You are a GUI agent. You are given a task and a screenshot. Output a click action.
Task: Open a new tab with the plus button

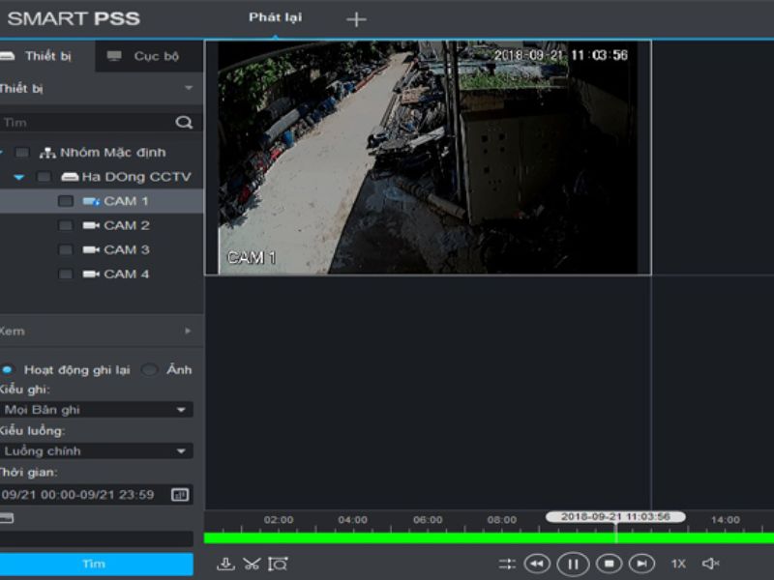coord(356,17)
